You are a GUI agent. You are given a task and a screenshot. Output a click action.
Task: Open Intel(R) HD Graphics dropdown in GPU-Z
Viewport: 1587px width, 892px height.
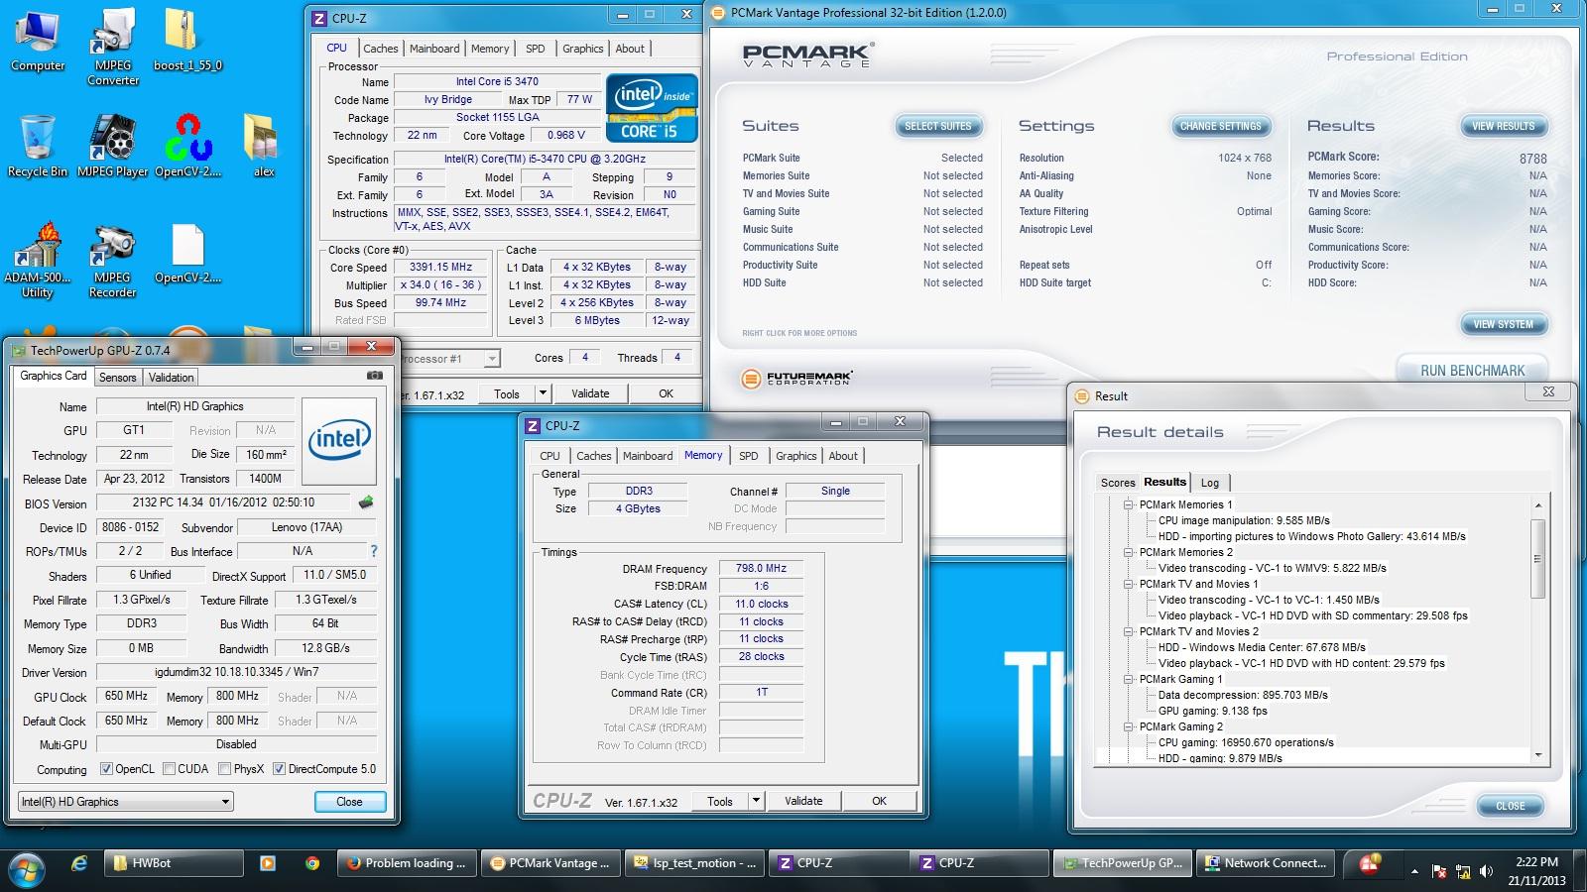tap(126, 802)
